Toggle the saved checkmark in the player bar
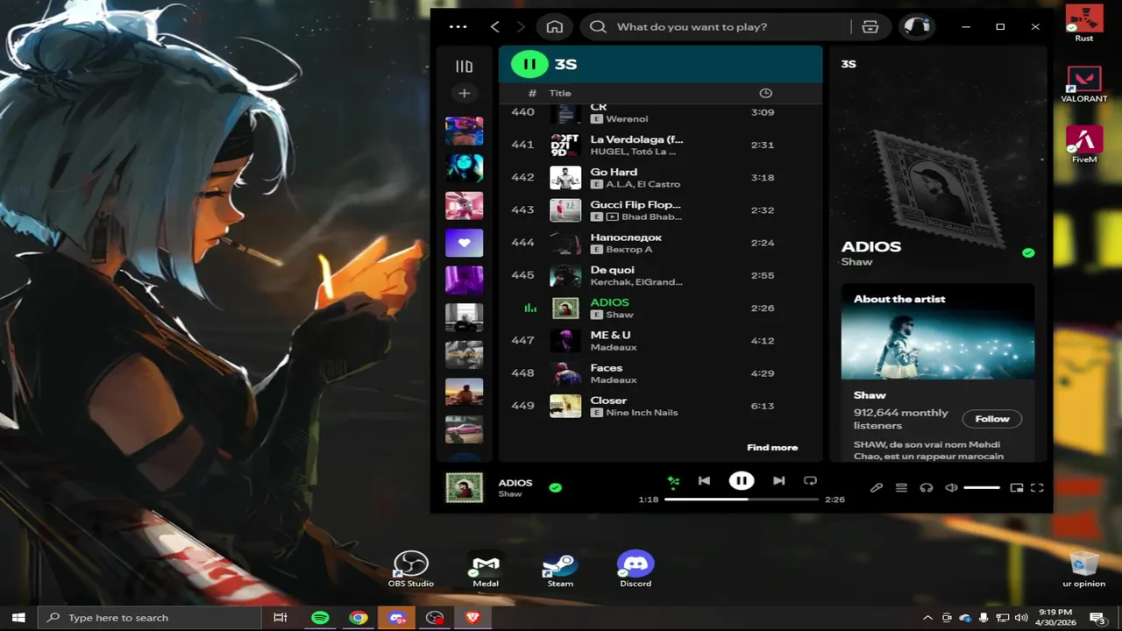 555,487
